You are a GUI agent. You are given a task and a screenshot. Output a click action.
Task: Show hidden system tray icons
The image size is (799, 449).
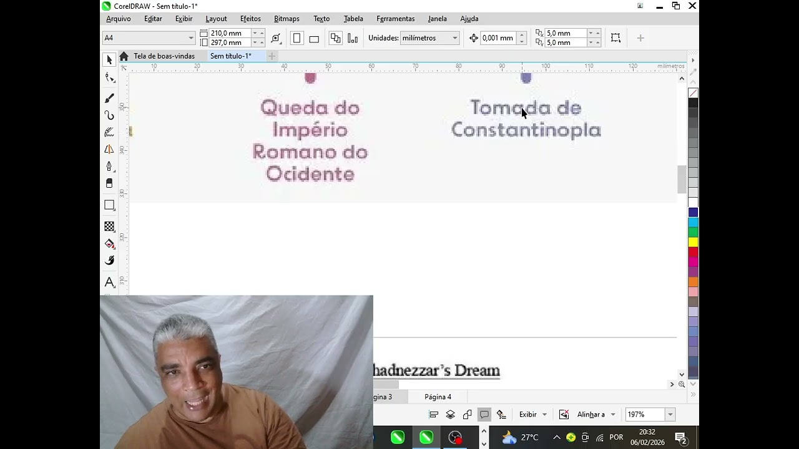click(x=556, y=437)
